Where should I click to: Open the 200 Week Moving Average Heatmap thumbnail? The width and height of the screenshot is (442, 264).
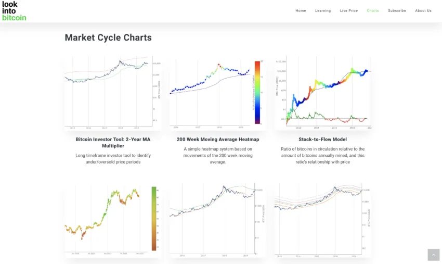click(217, 93)
